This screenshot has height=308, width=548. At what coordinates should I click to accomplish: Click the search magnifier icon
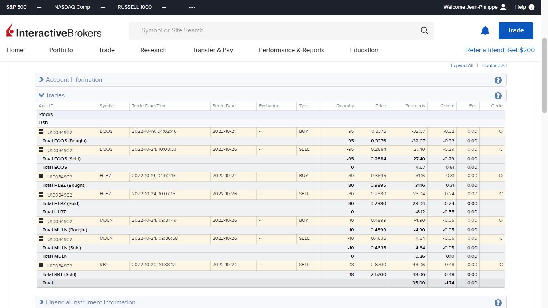(x=424, y=31)
